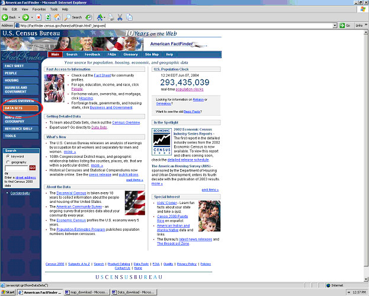Follow the street address link
369x296 pixels.
tap(25, 177)
